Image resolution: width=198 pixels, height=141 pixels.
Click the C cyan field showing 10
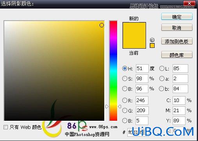pos(179,100)
